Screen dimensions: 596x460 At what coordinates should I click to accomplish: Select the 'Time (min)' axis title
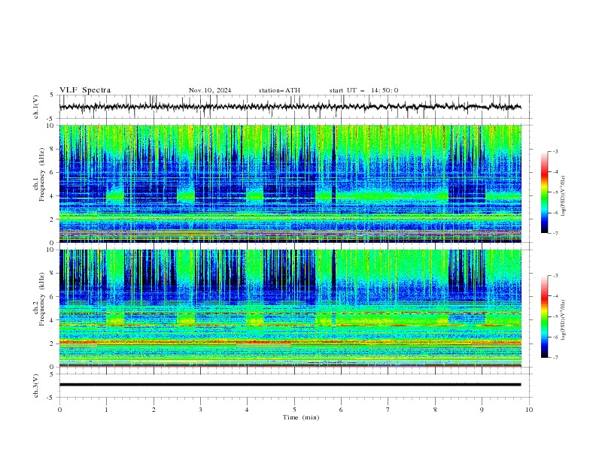pos(301,417)
